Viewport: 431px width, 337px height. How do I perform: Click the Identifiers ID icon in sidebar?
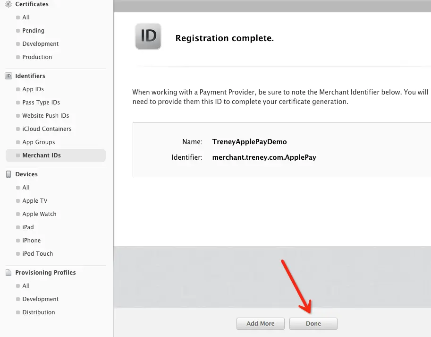[8, 76]
